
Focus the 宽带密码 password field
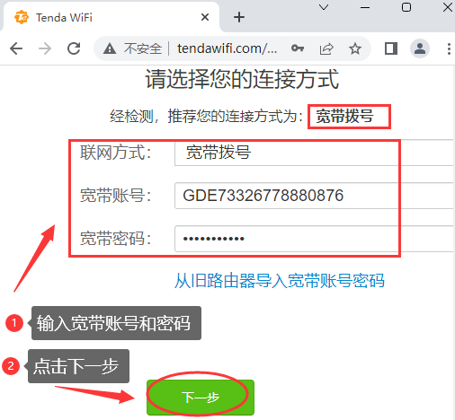click(315, 239)
